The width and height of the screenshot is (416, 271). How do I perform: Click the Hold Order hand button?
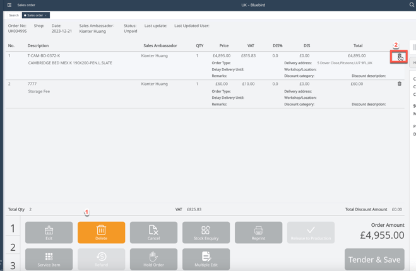click(x=153, y=259)
